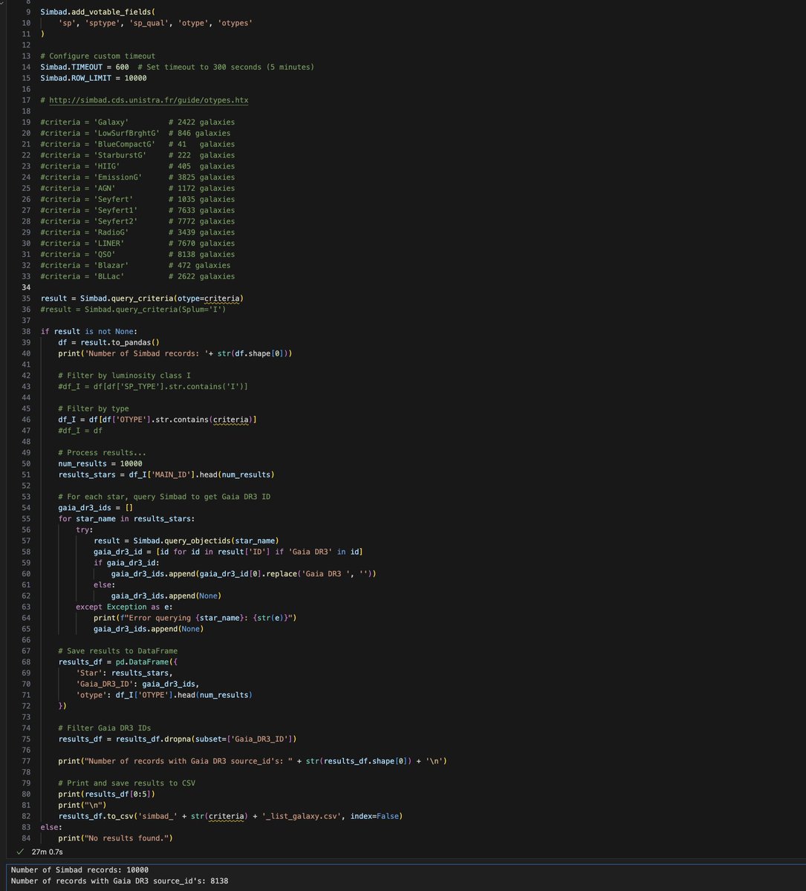Click the df['OTYPE'].str.contains(criteria) line
The width and height of the screenshot is (806, 891).
point(157,420)
